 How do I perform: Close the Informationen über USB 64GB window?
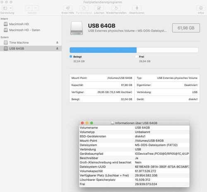pyautogui.click(x=82, y=123)
